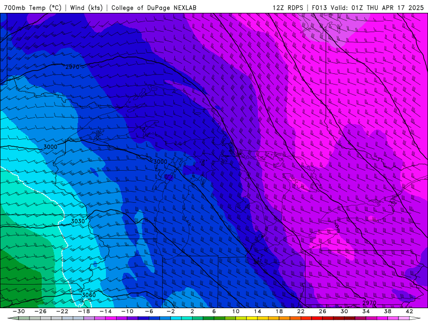The height and width of the screenshot is (321, 428).
Task: Click the -18 value on the color scale
Action: [x=84, y=311]
